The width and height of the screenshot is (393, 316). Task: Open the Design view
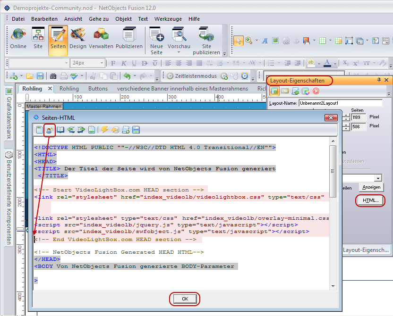77,39
